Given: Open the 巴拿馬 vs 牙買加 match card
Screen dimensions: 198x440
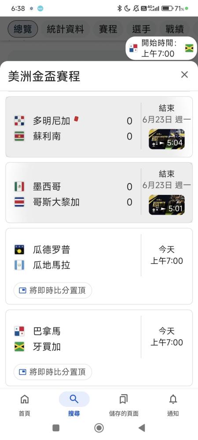Looking at the screenshot, I should coord(99,348).
